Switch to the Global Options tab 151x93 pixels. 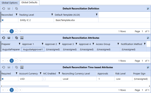tap(10, 3)
